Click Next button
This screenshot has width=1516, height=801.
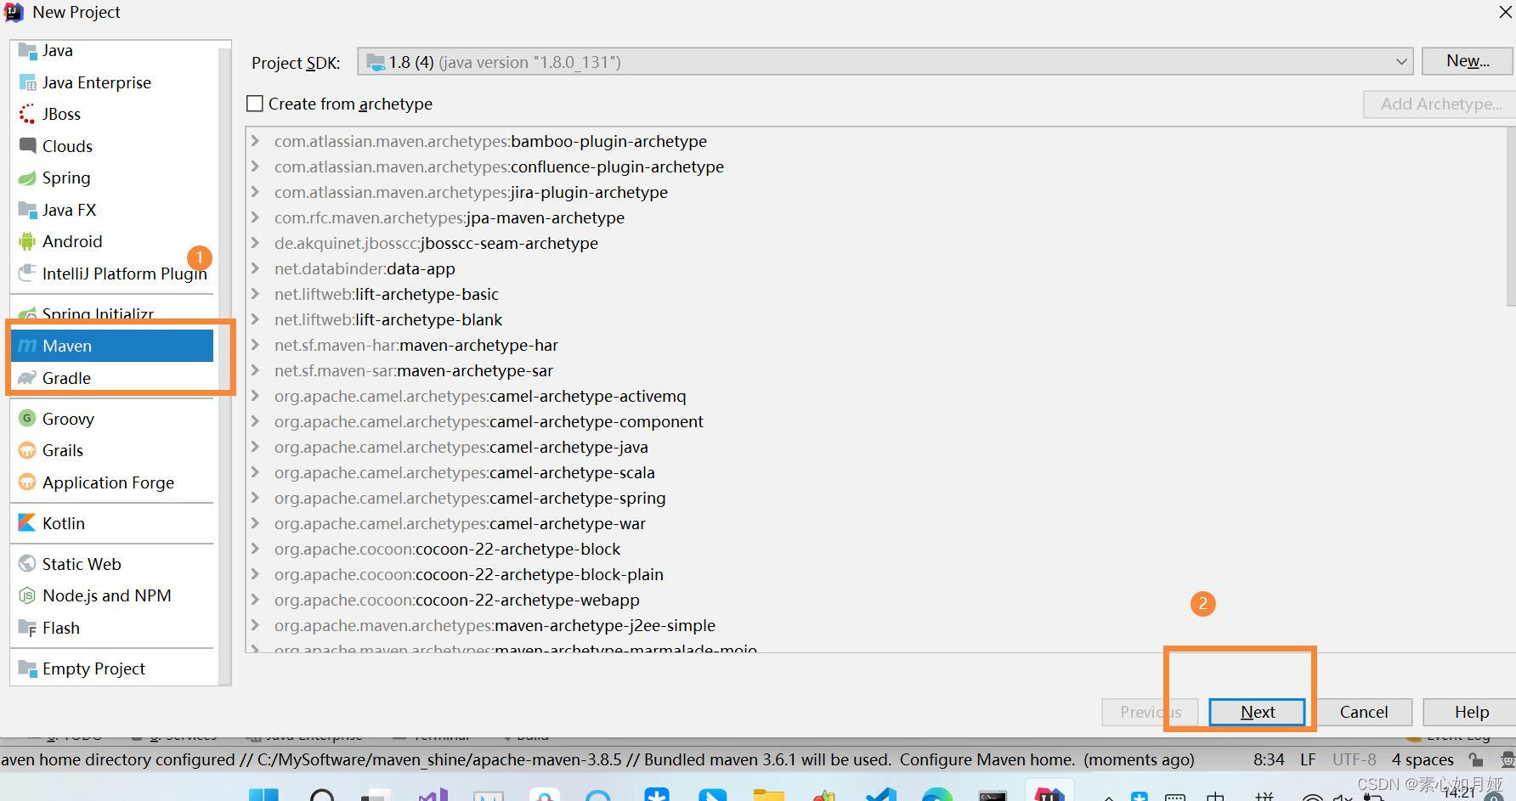[x=1257, y=712]
